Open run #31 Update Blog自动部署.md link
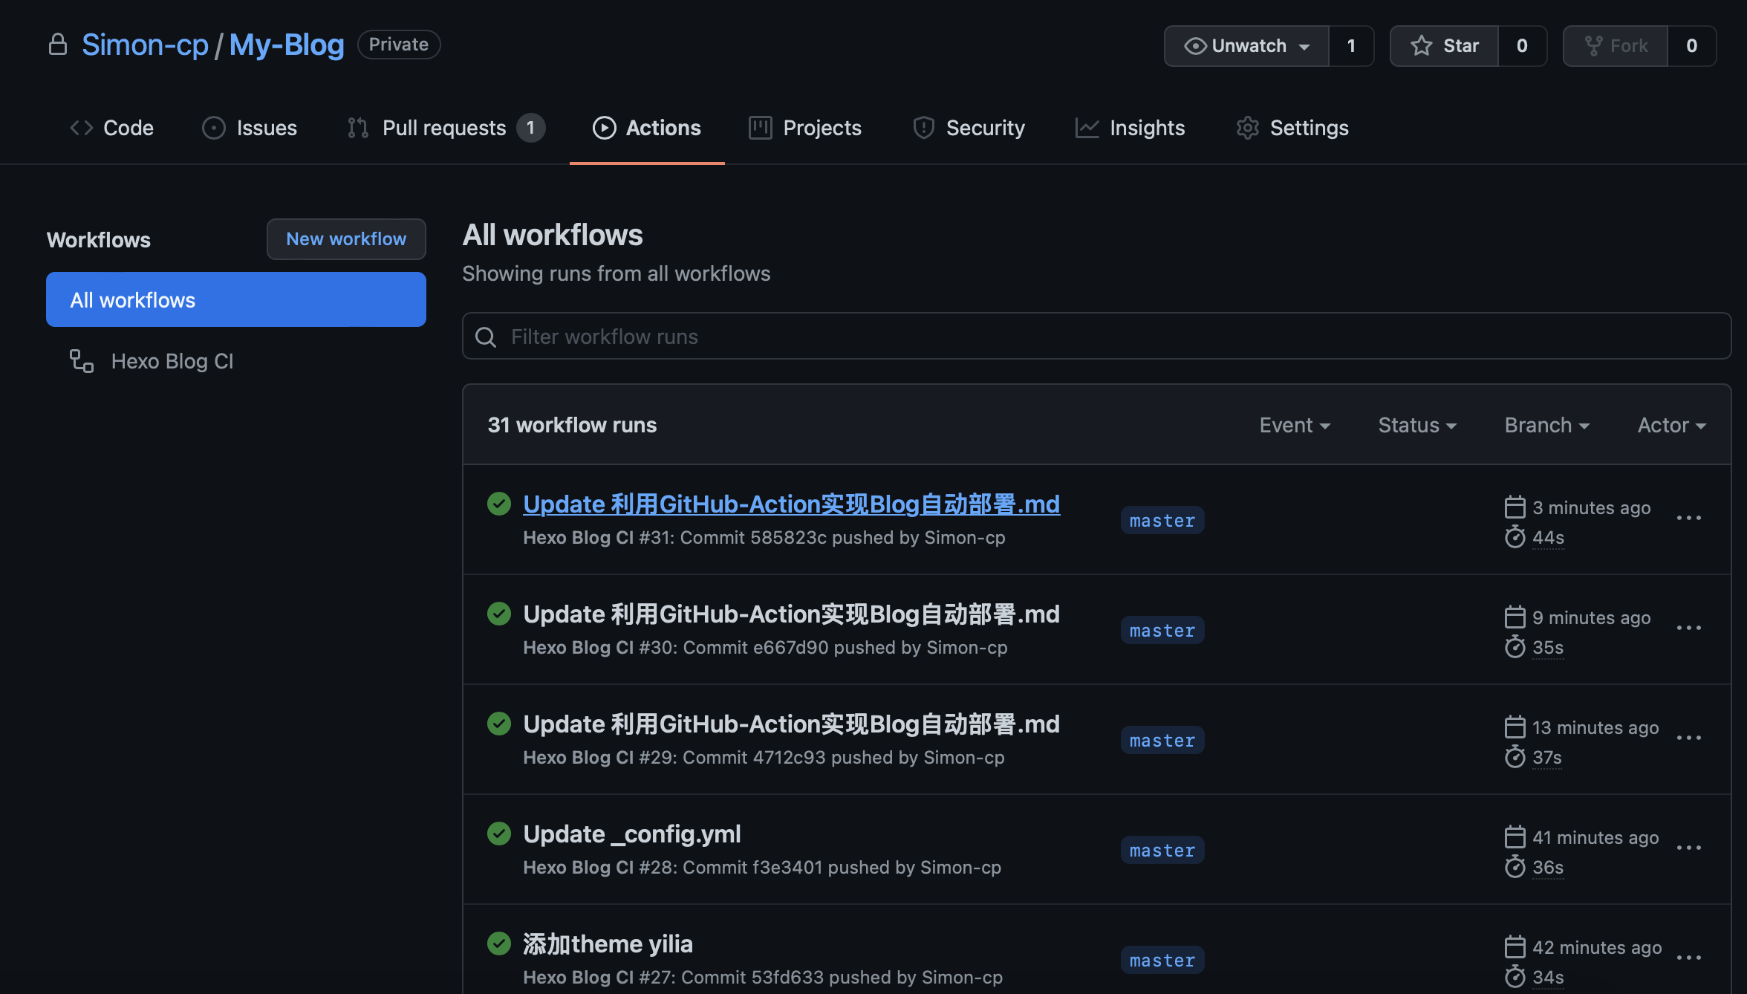The image size is (1747, 994). (792, 504)
